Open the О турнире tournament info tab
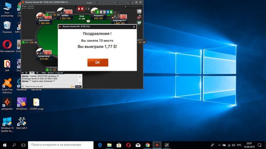Viewport: 266px width, 149px height. [59, 73]
